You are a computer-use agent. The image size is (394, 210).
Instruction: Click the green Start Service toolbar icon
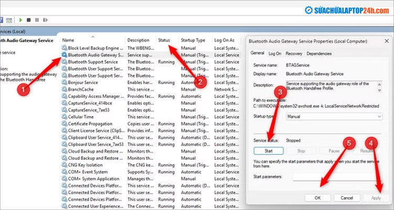click(20, 21)
